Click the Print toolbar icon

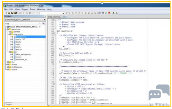click(20, 13)
